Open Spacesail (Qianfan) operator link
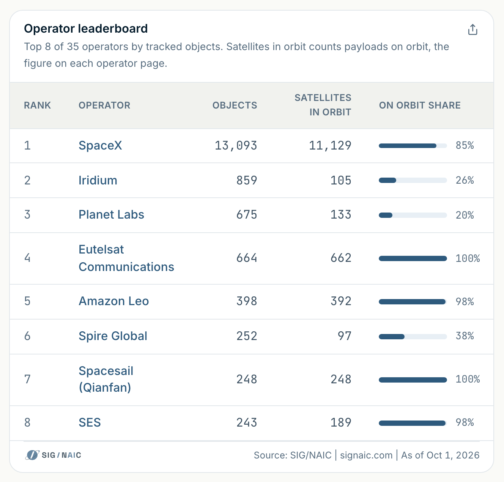 tap(106, 379)
